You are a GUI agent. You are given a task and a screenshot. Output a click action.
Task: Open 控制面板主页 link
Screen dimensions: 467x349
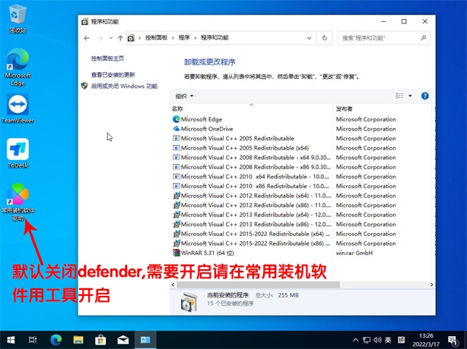(x=107, y=58)
